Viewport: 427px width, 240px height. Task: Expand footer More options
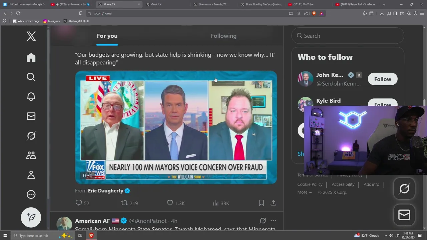coord(305,192)
